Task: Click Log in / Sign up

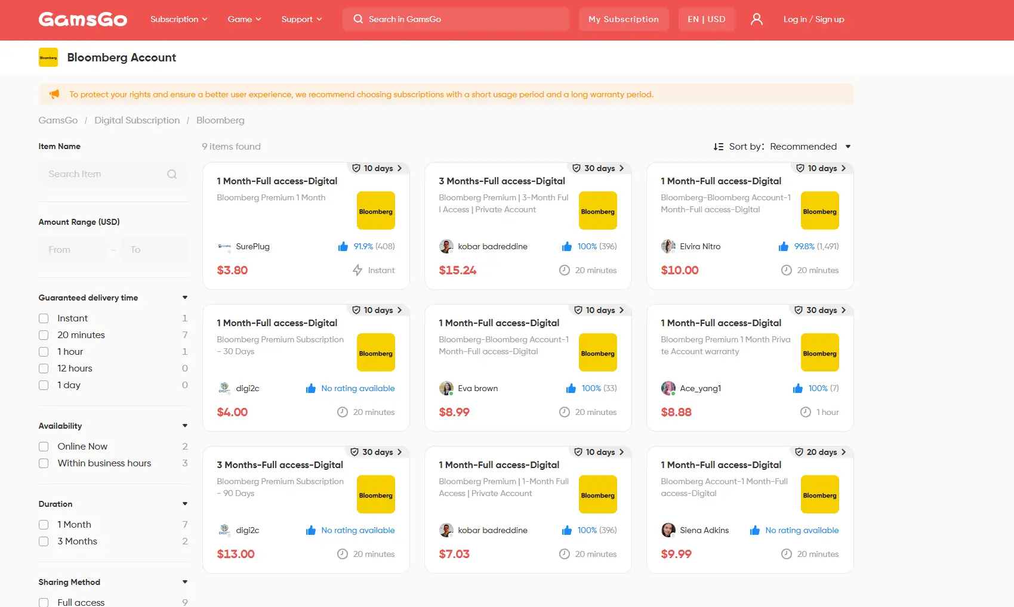Action: coord(814,19)
